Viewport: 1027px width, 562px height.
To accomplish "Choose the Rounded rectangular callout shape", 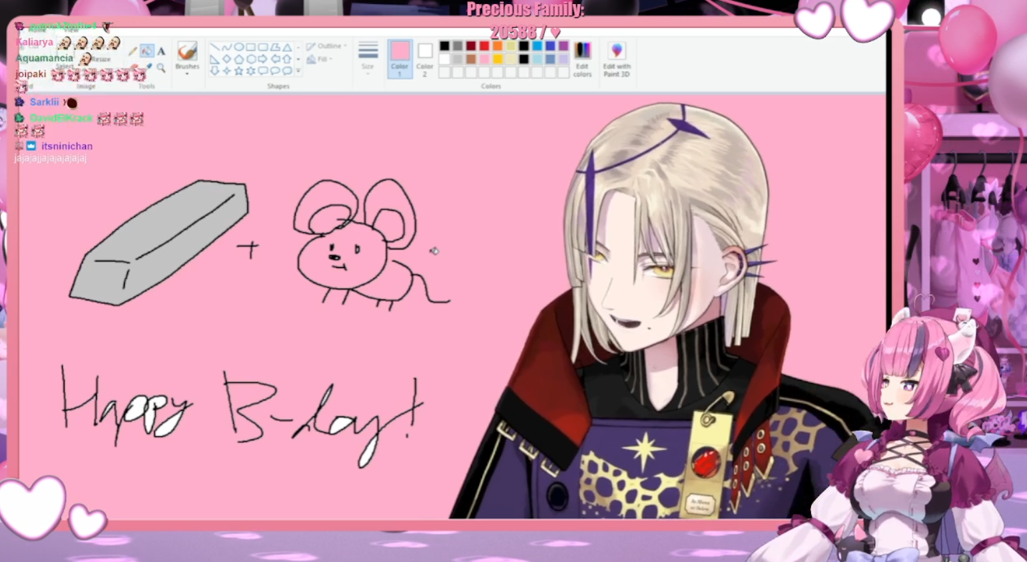I will point(262,71).
